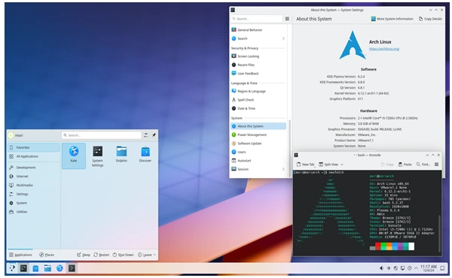Click the launcher search field

tap(102, 135)
